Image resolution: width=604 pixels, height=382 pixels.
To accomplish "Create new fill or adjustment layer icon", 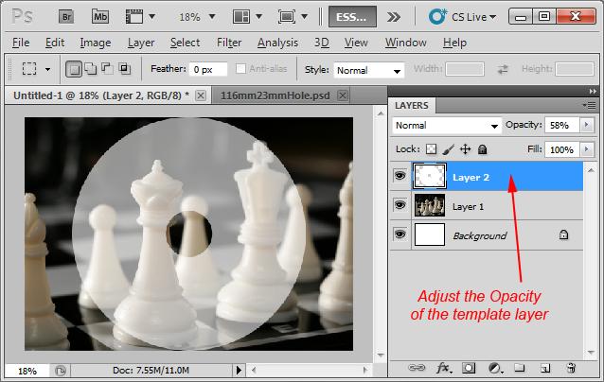I will click(495, 368).
